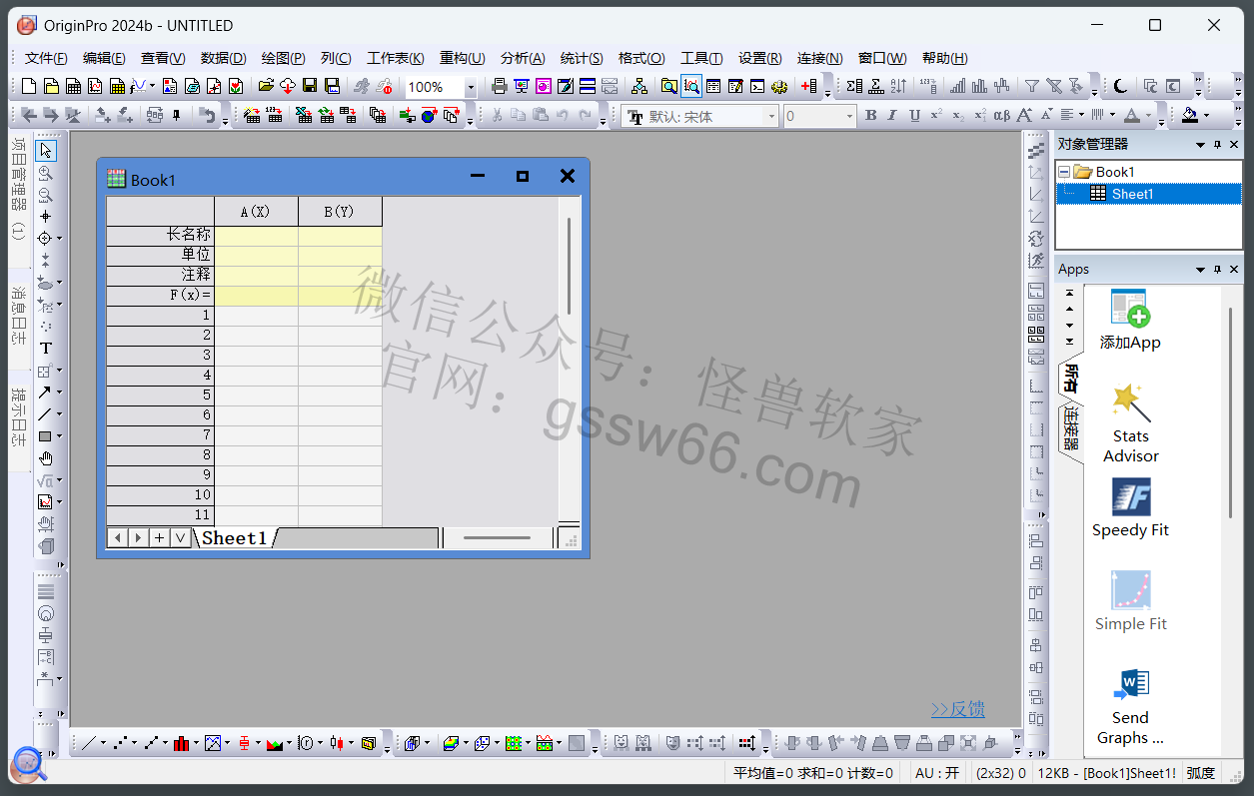This screenshot has width=1254, height=796.
Task: Click the add new column icon
Action: pos(808,87)
